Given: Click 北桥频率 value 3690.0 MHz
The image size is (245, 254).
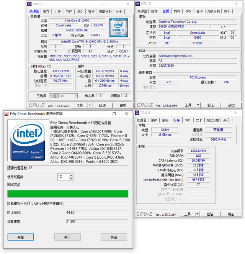Looking at the screenshot, I should pyautogui.click(x=218, y=139).
